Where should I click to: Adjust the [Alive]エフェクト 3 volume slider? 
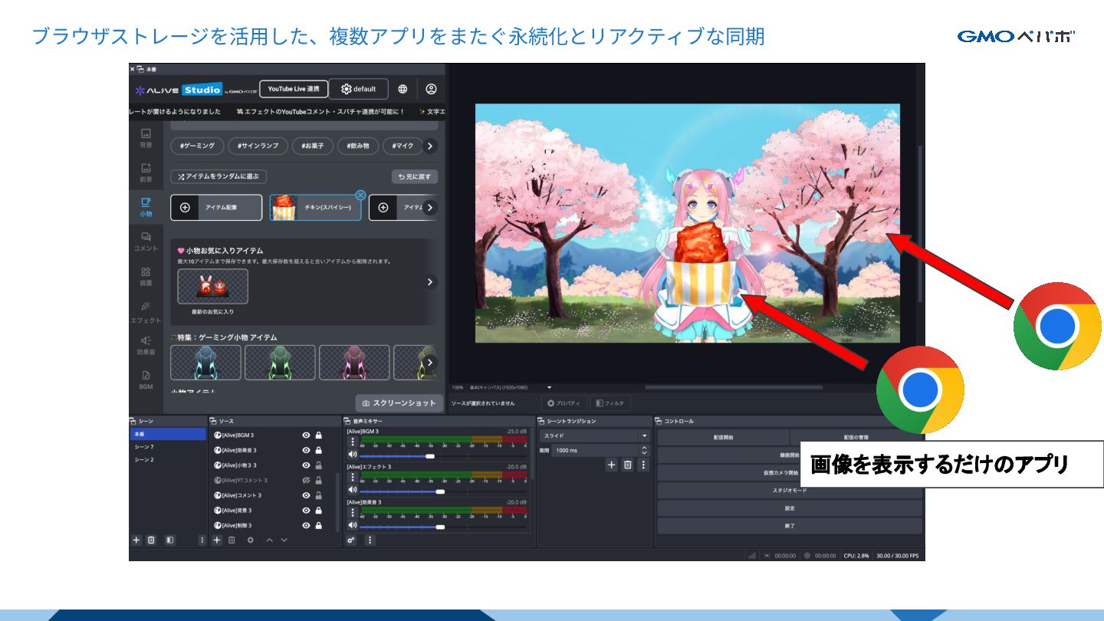(440, 491)
